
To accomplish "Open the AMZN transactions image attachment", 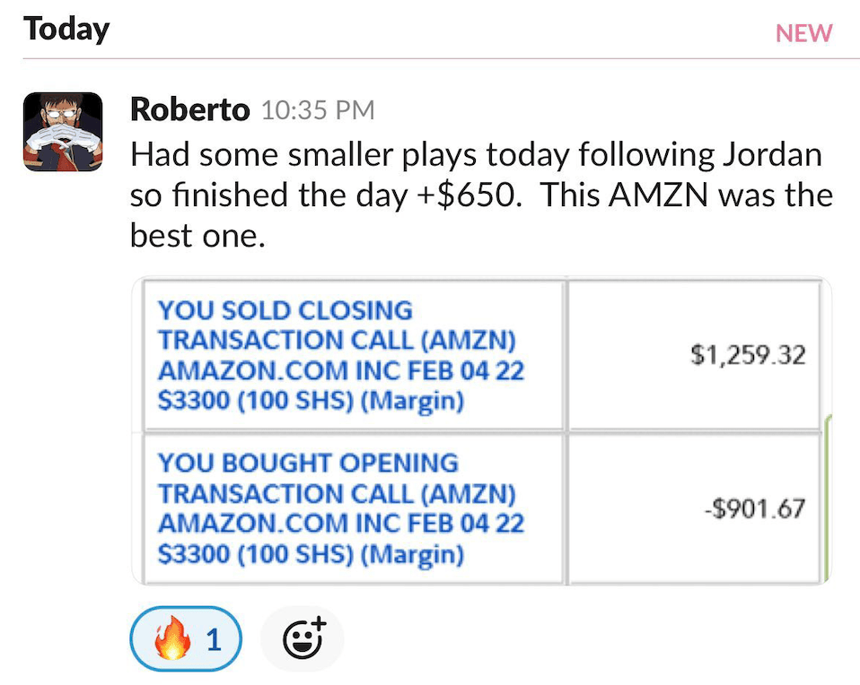I will tap(481, 430).
